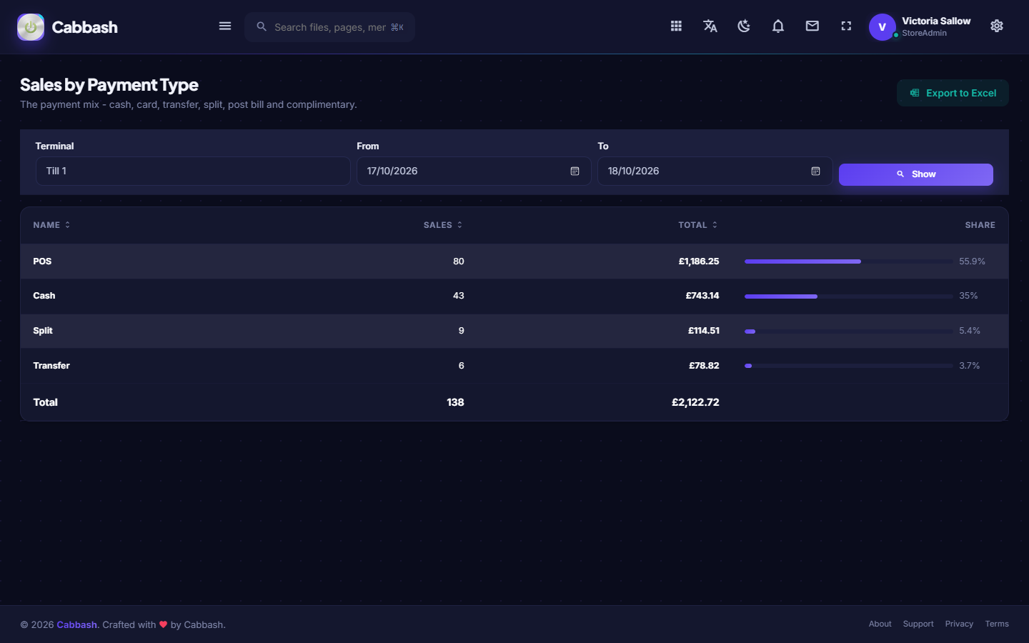Open the To date calendar picker
This screenshot has height=643, width=1029.
coord(815,171)
